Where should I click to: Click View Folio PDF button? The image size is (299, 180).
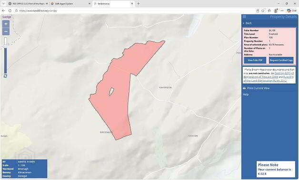(x=255, y=60)
